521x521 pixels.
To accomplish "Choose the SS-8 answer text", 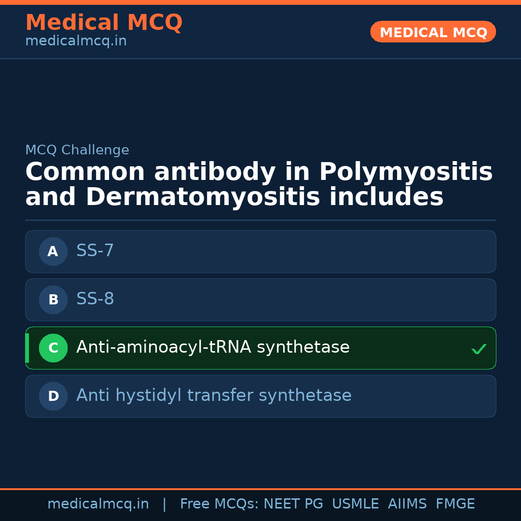I will click(95, 299).
